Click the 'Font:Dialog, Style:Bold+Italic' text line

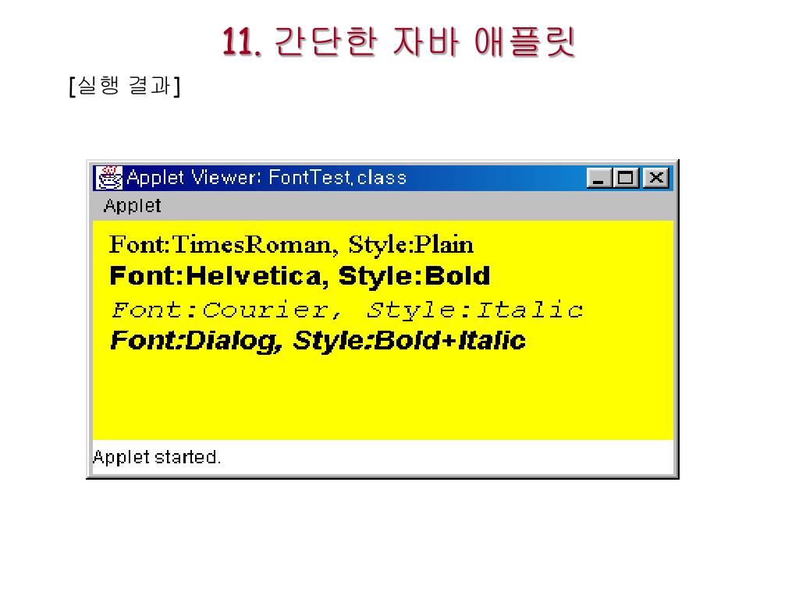click(x=318, y=341)
